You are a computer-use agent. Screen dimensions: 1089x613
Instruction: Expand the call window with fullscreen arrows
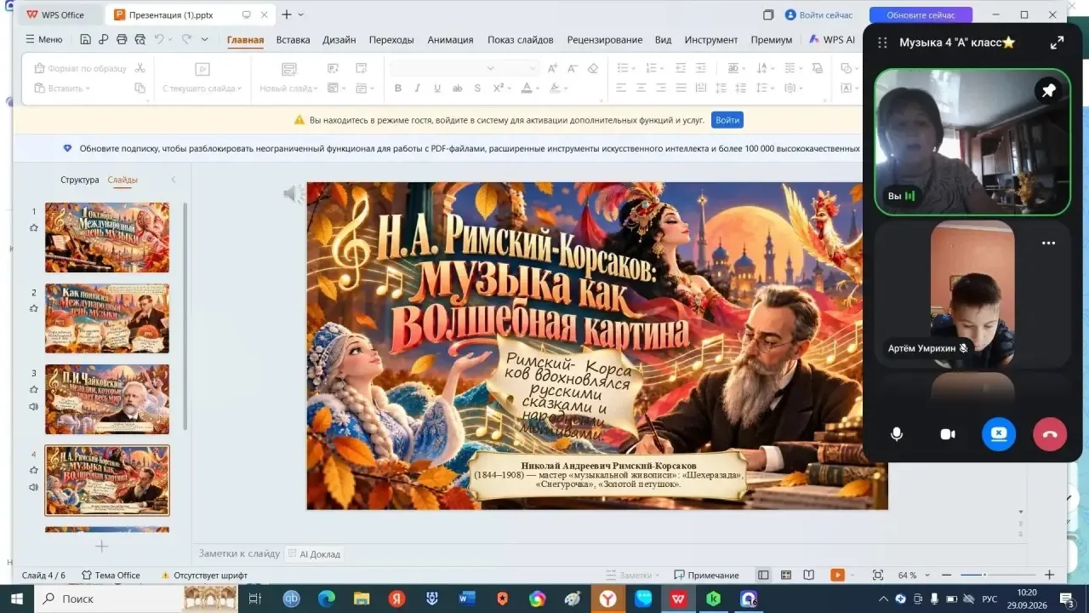click(x=1057, y=43)
